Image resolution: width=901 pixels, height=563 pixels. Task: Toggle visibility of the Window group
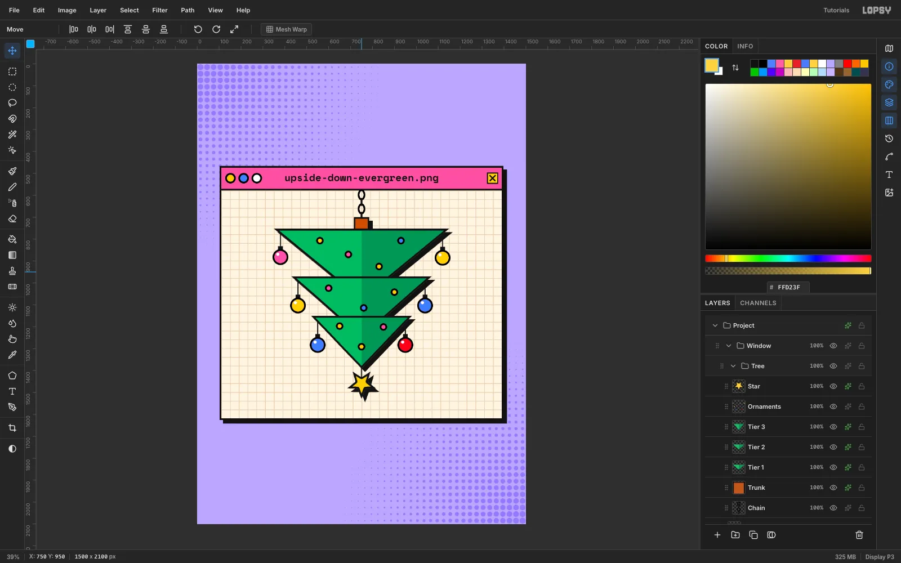pos(833,346)
